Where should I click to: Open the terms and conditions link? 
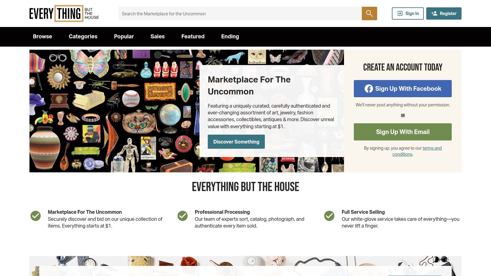pyautogui.click(x=417, y=151)
